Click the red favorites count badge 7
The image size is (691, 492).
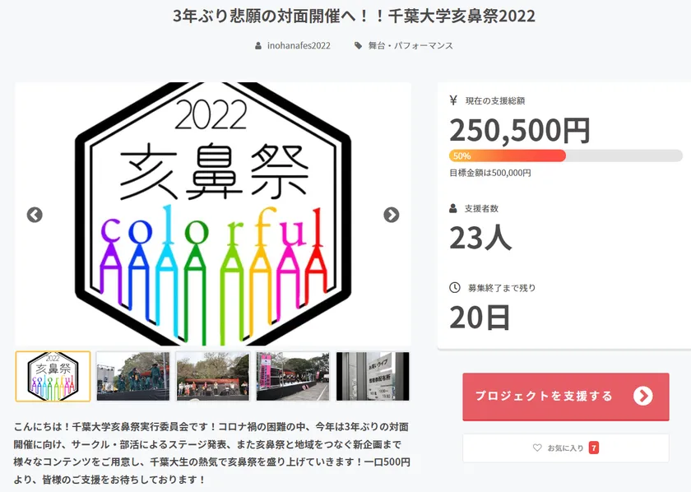[594, 448]
